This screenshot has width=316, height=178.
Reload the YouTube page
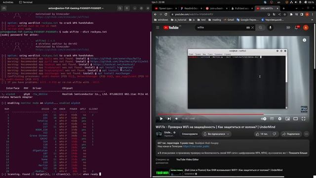coord(166,14)
